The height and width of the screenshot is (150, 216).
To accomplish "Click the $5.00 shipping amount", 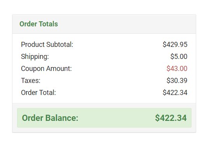I will (179, 57).
